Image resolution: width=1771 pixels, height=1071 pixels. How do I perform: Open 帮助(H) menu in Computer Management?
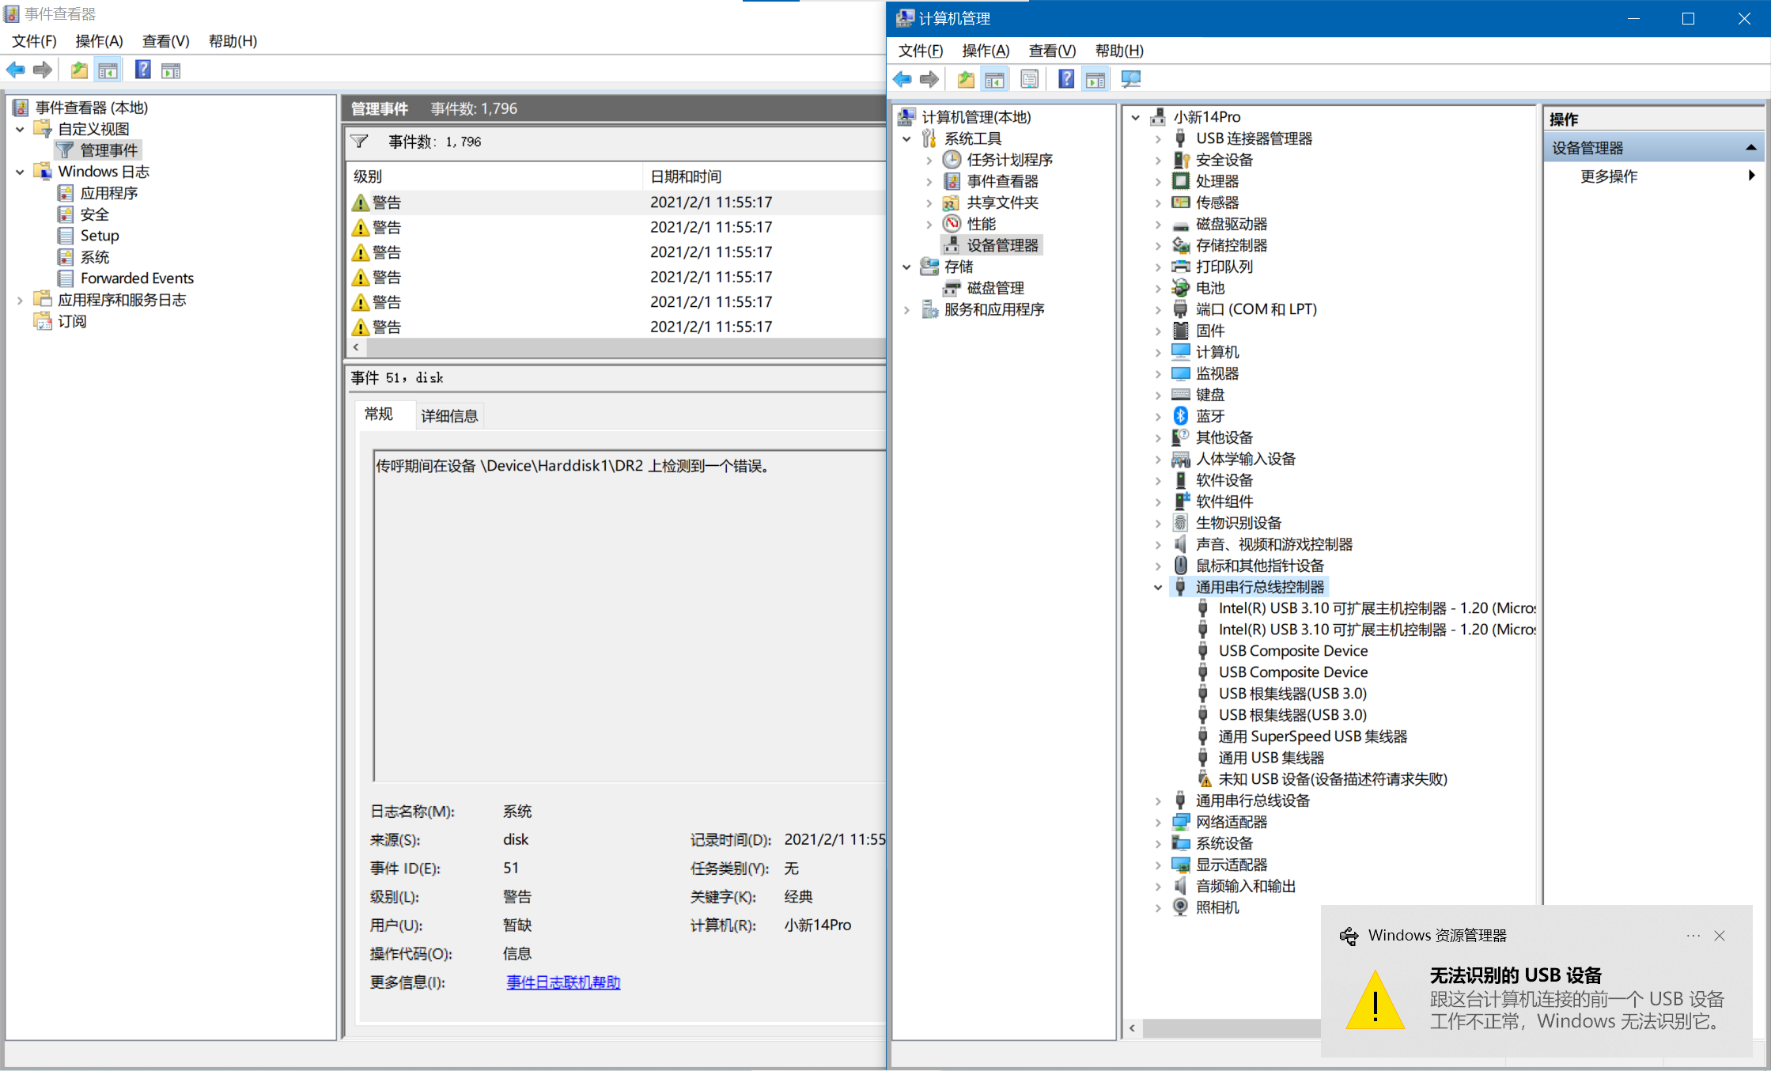point(1119,51)
